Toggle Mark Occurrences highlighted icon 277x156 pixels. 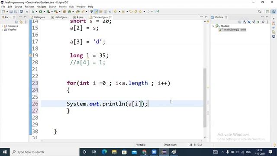(96, 12)
